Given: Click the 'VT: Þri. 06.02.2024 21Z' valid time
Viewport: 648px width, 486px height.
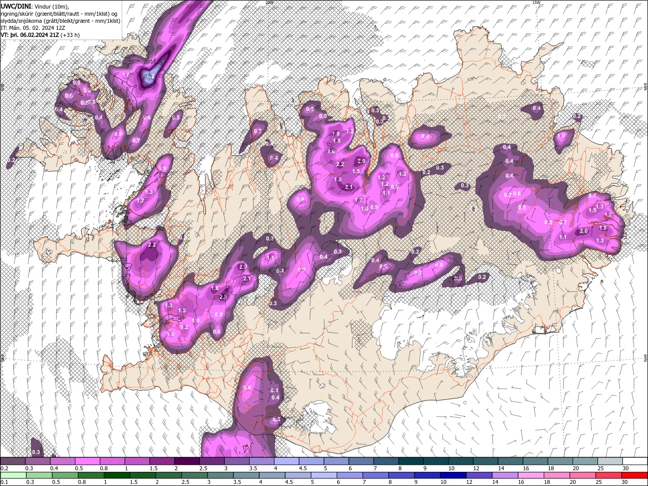Looking at the screenshot, I should pyautogui.click(x=30, y=35).
